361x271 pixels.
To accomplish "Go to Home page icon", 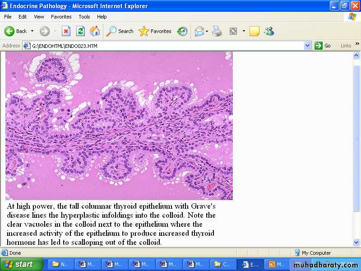I will (95, 31).
